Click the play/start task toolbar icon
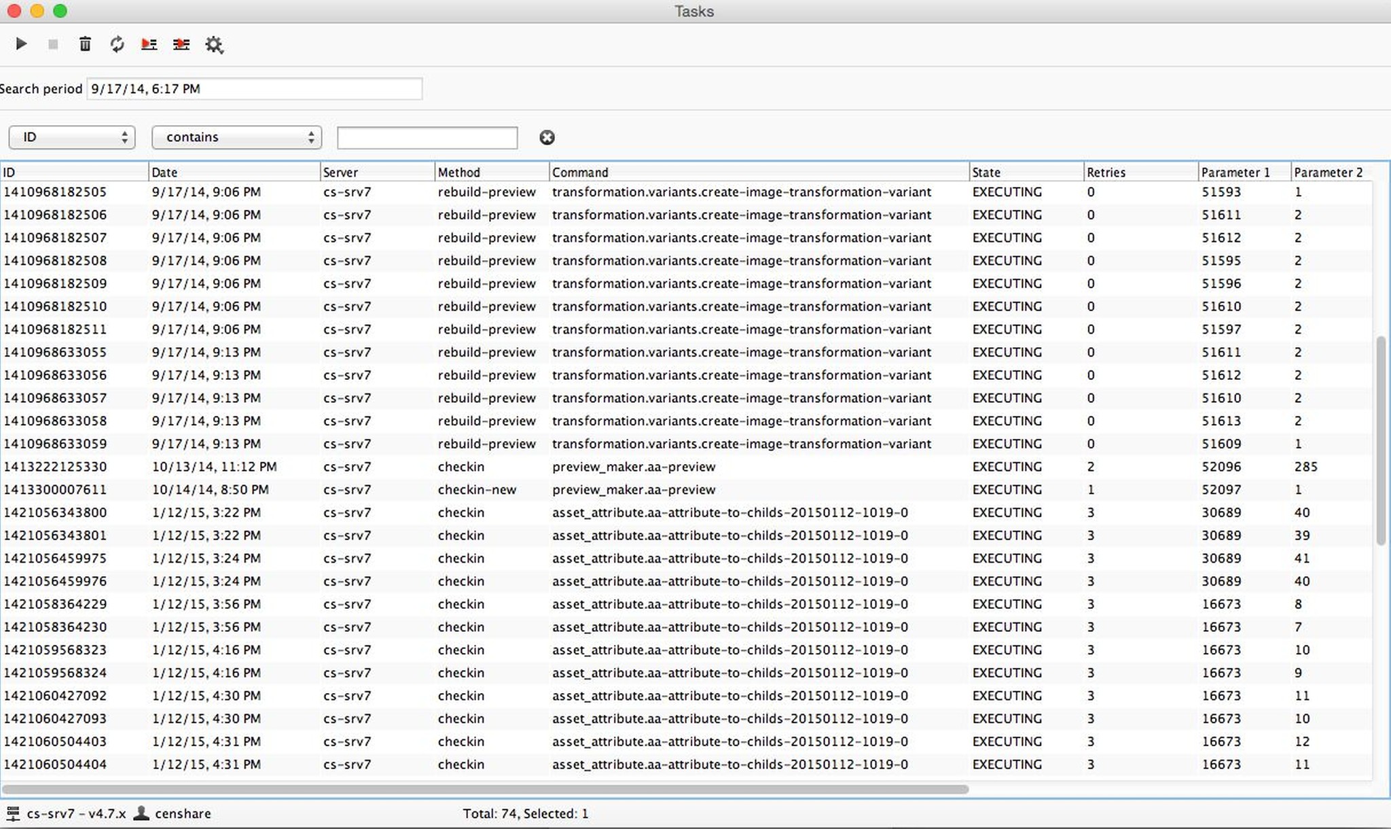The height and width of the screenshot is (829, 1391). [21, 44]
